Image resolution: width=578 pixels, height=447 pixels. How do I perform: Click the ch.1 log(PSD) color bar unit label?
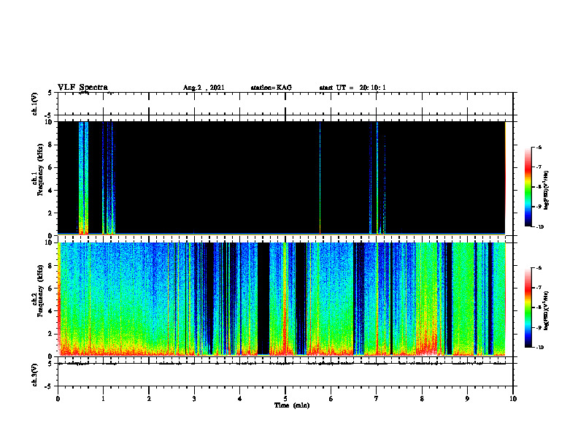[547, 190]
